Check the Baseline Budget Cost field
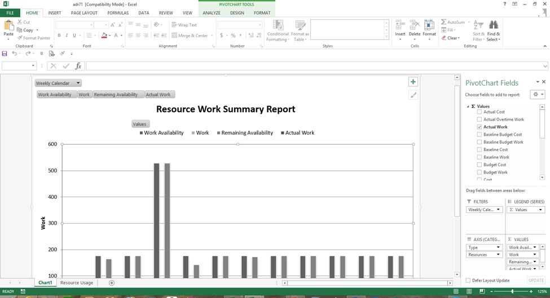The height and width of the screenshot is (298, 550). coord(479,135)
